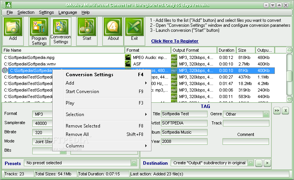
Task: Click the Click Here To Register link
Action: click(175, 41)
